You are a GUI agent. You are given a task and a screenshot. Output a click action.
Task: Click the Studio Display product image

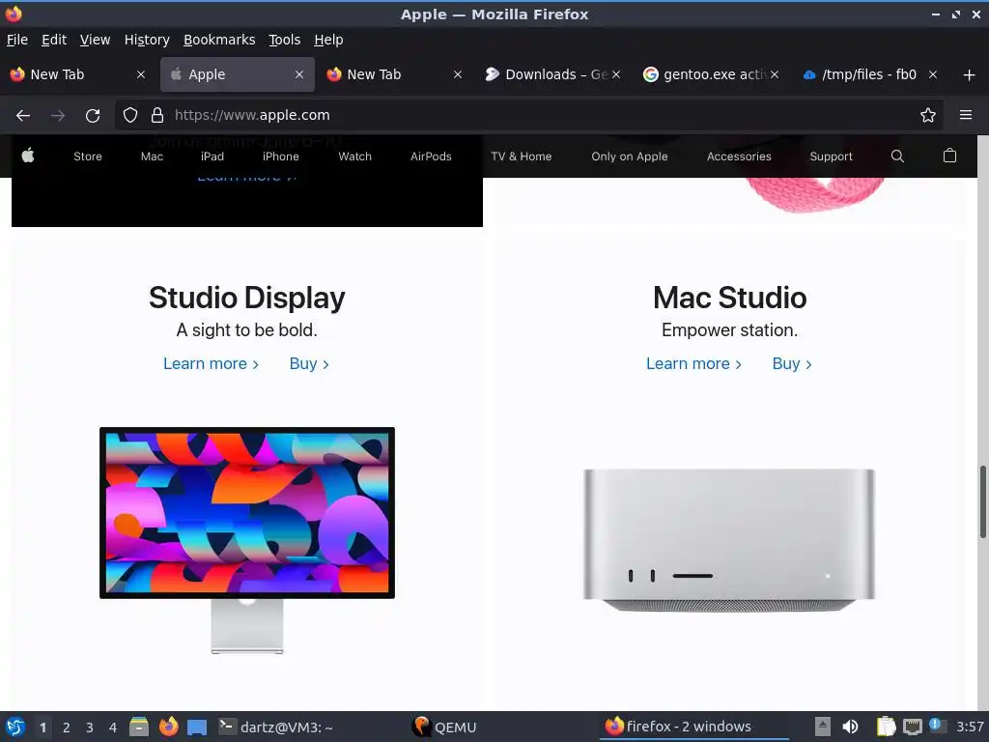coord(247,540)
